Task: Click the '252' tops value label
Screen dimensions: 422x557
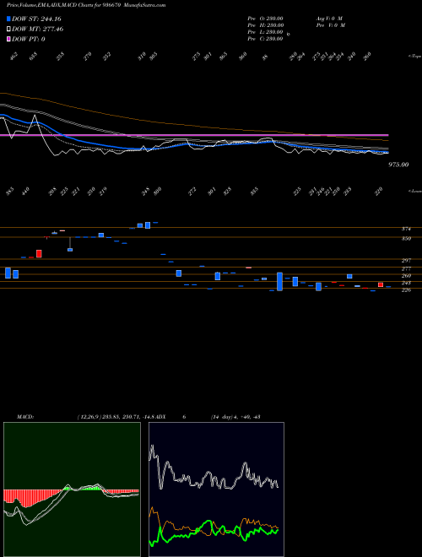Action: pyautogui.click(x=107, y=56)
